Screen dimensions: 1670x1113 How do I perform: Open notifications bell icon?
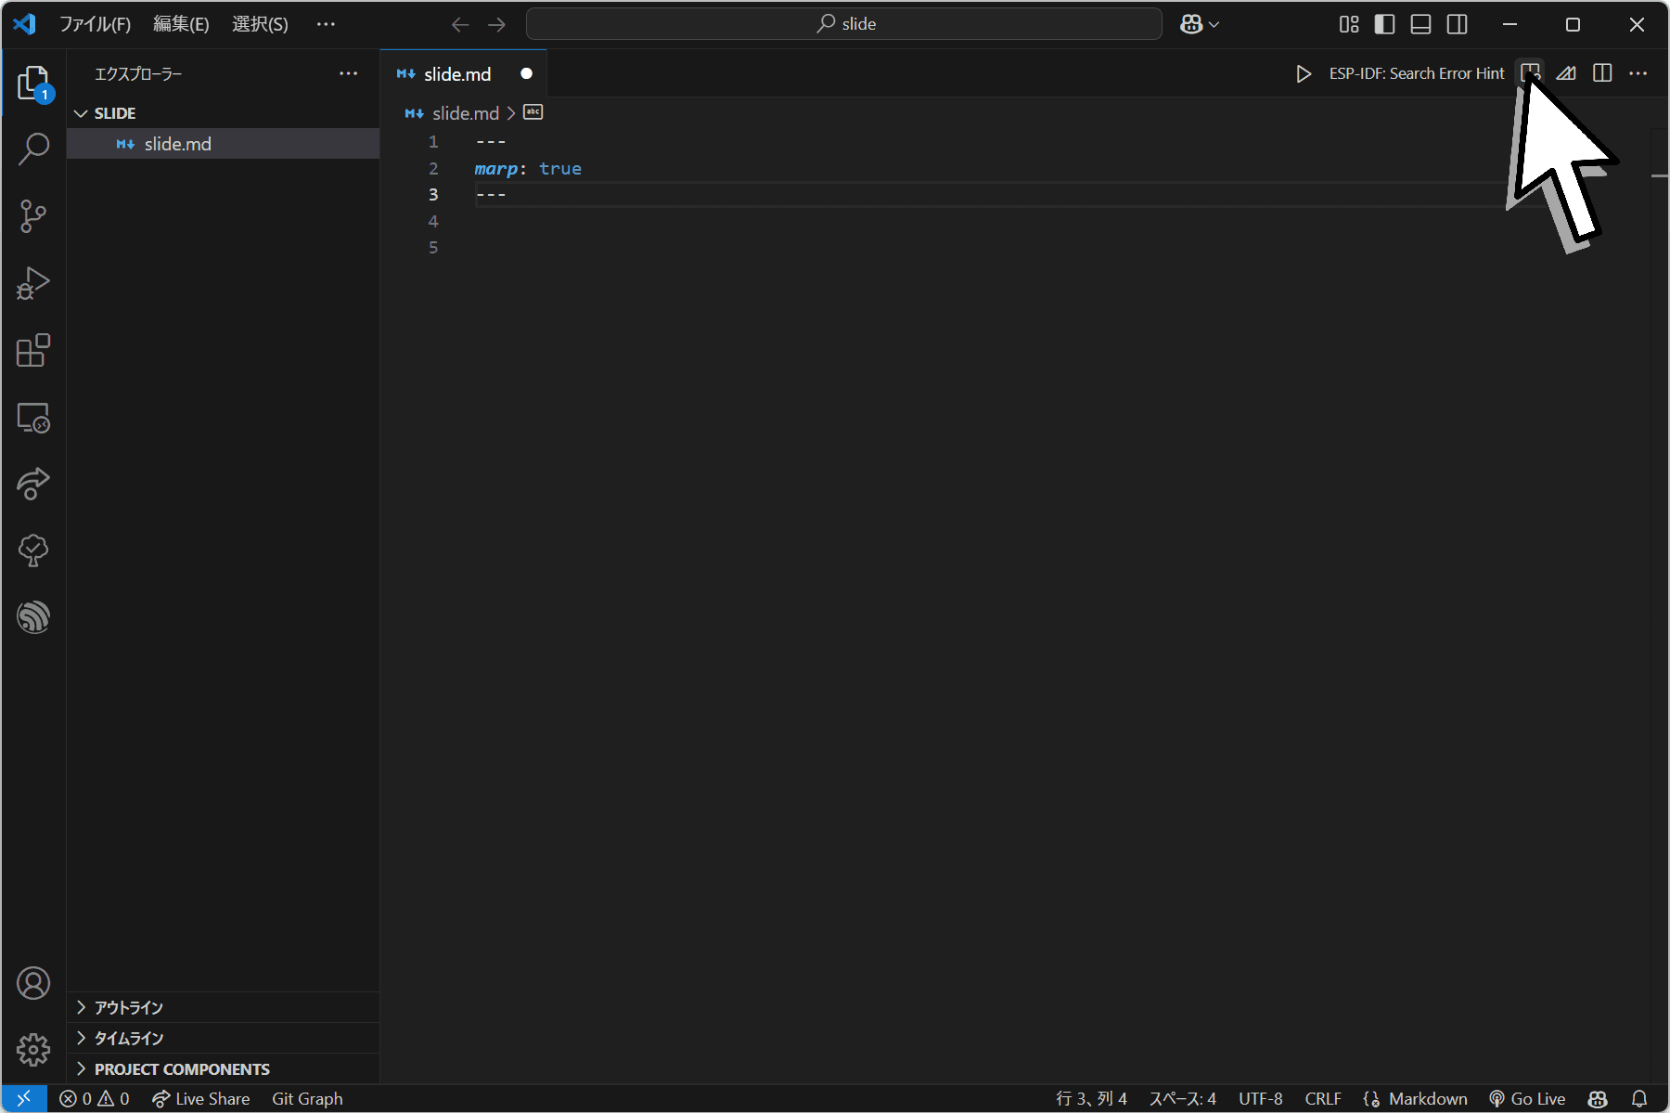(1639, 1098)
